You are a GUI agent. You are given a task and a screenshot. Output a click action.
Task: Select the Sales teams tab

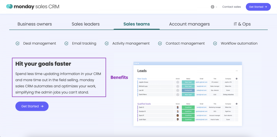point(136,24)
